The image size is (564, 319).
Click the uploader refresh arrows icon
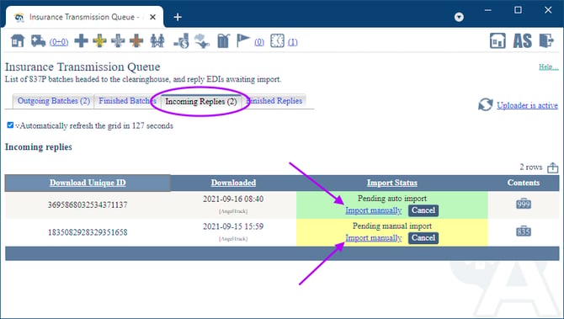[x=486, y=104]
